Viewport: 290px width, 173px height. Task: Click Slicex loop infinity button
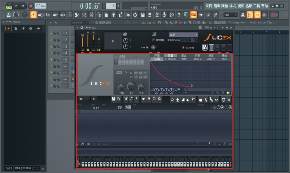pos(81,99)
